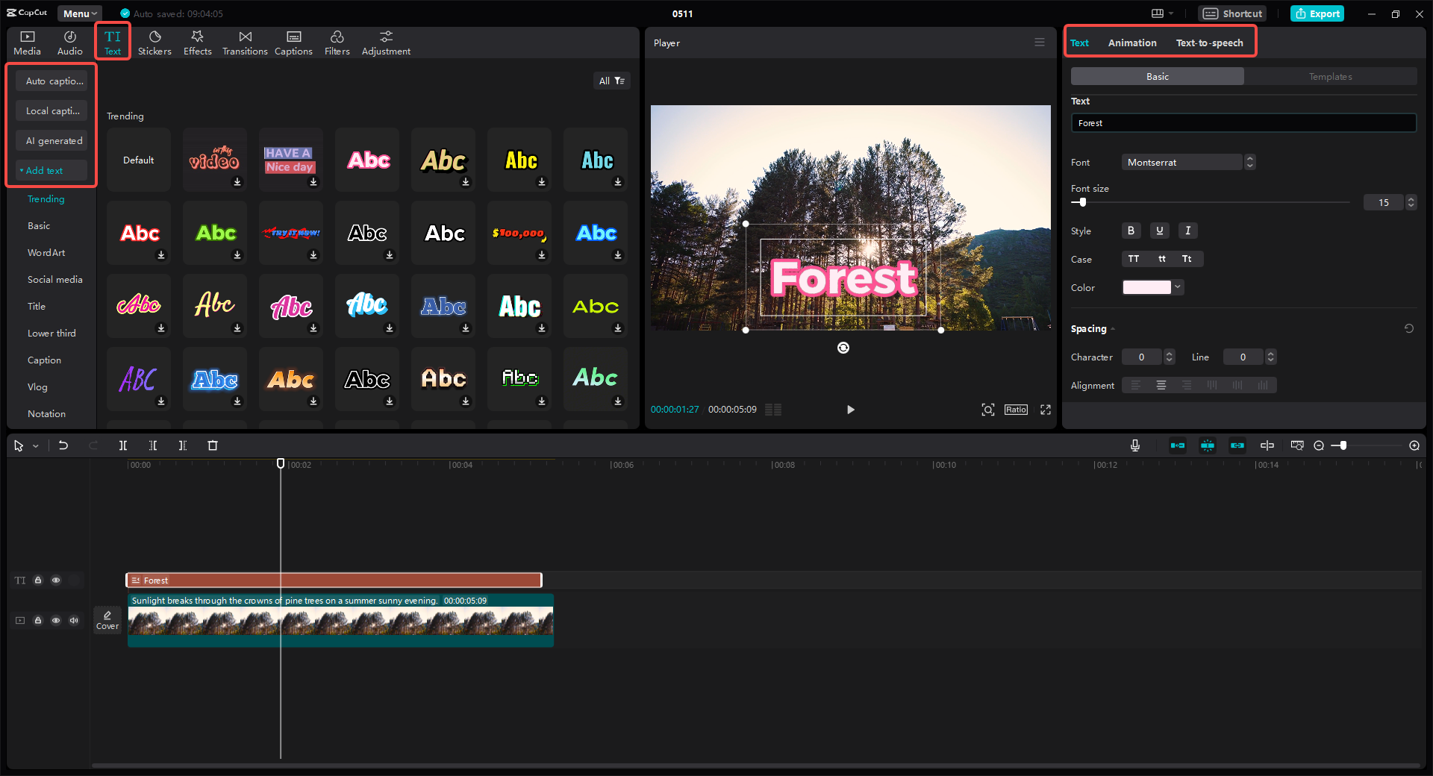
Task: Select the Split tool in the timeline toolbar
Action: 123,445
